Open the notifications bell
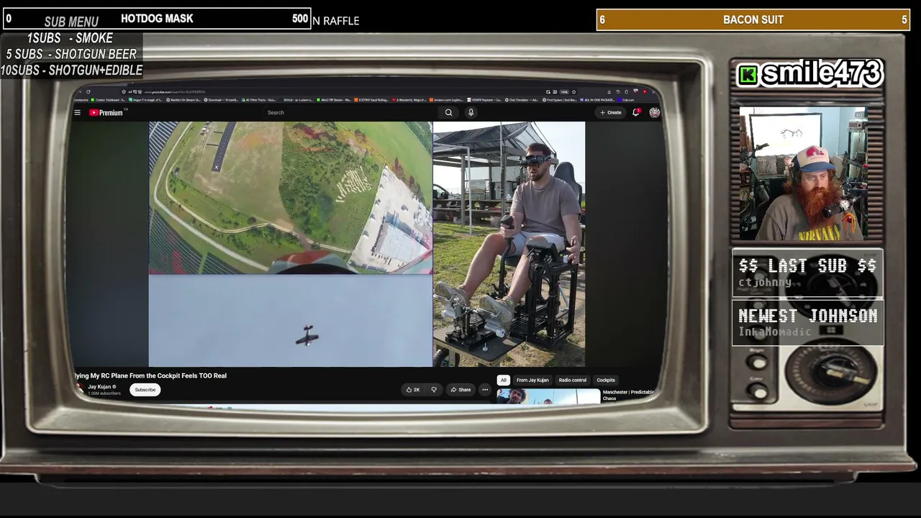This screenshot has width=921, height=518. coord(636,112)
